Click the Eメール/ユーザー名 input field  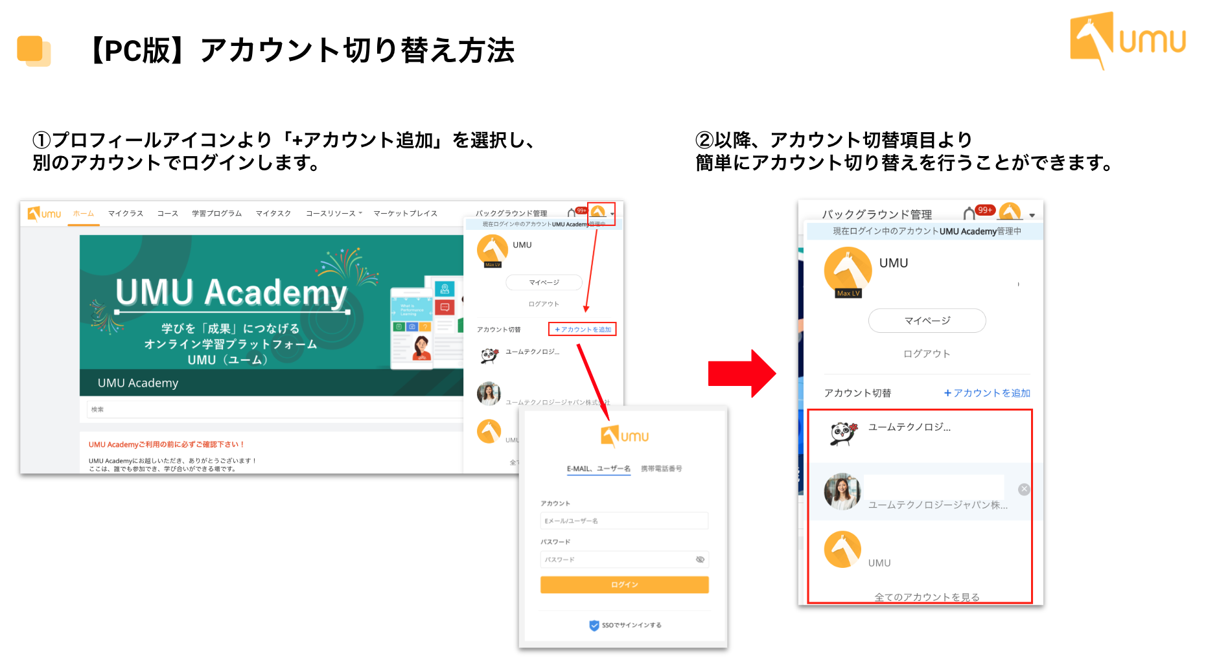point(624,521)
